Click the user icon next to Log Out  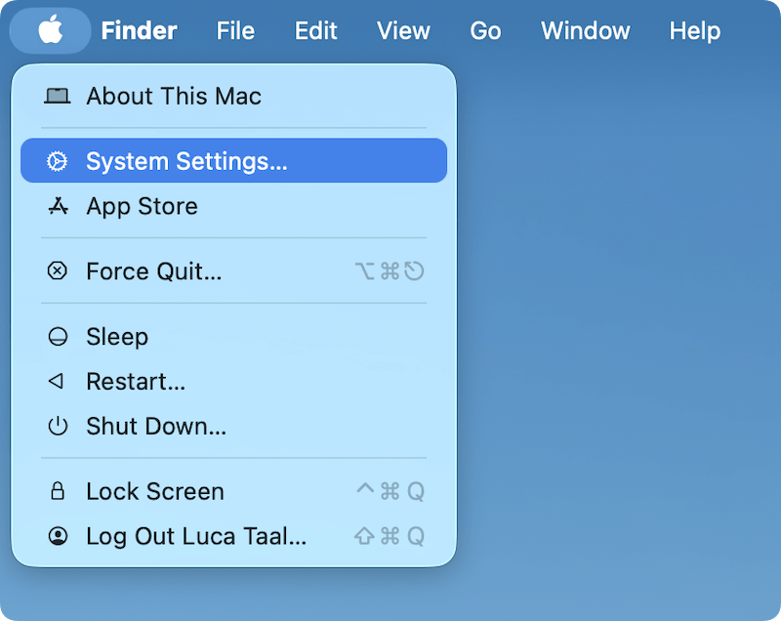(58, 536)
